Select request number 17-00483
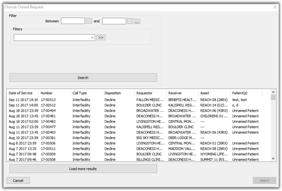This screenshot has width=282, height=191. (48, 122)
